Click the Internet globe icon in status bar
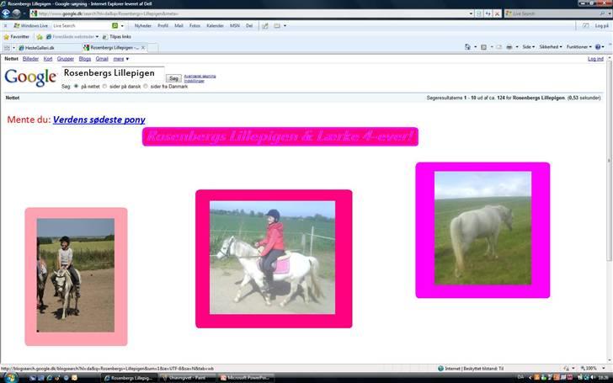613x383 pixels. (441, 368)
